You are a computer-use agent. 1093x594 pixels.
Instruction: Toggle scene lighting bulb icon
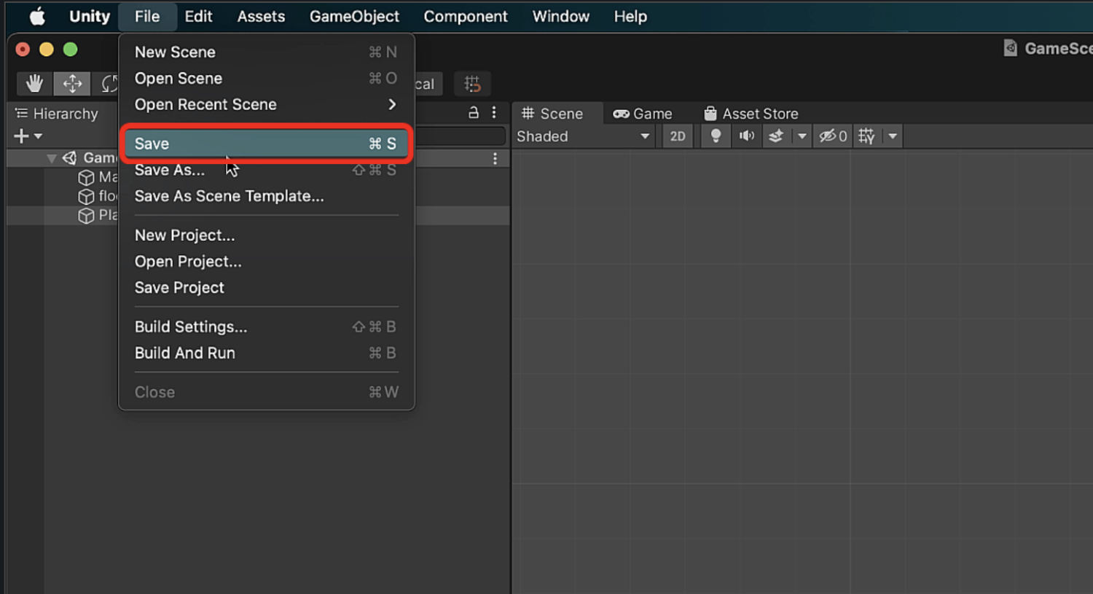click(716, 136)
